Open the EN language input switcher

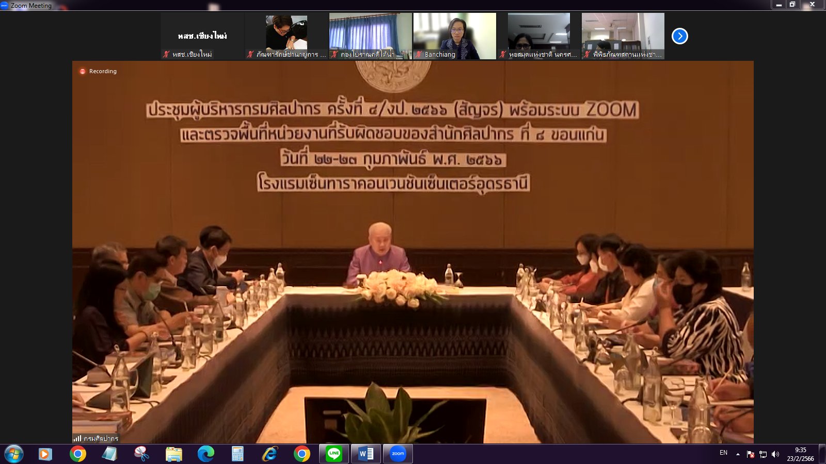pos(723,455)
